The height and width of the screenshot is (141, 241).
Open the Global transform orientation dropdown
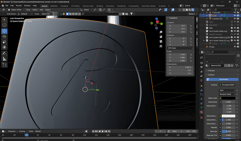86,10
